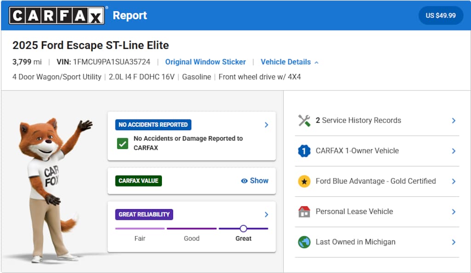Click the Last Owned in Michigan text
This screenshot has height=273, width=471.
(356, 242)
